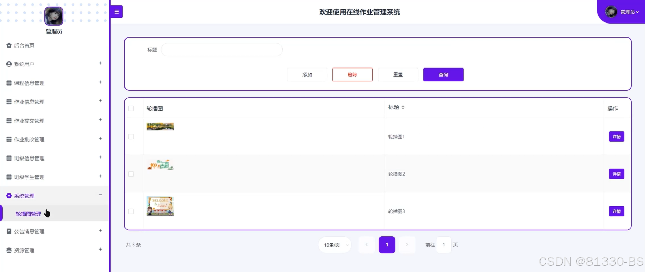Click the 前往 page number input
The height and width of the screenshot is (272, 645).
(x=444, y=245)
